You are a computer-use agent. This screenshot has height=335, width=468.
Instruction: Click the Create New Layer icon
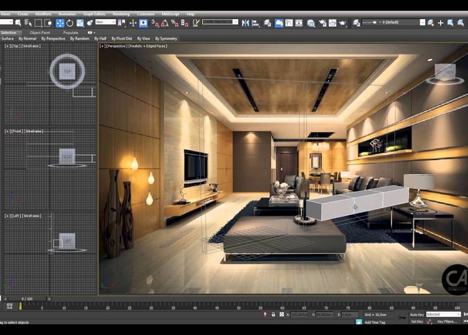click(431, 23)
